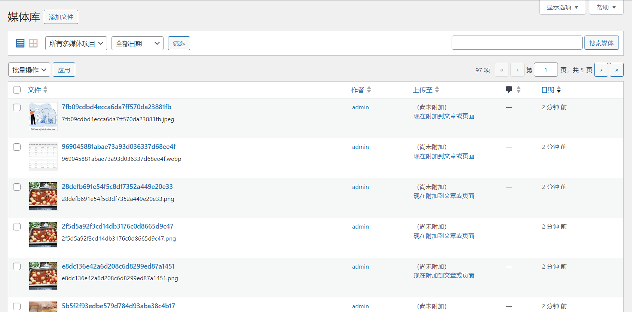
Task: Click filename text e8dc136e42a6d208c6d8299ed87a1451.png
Action: (x=120, y=278)
